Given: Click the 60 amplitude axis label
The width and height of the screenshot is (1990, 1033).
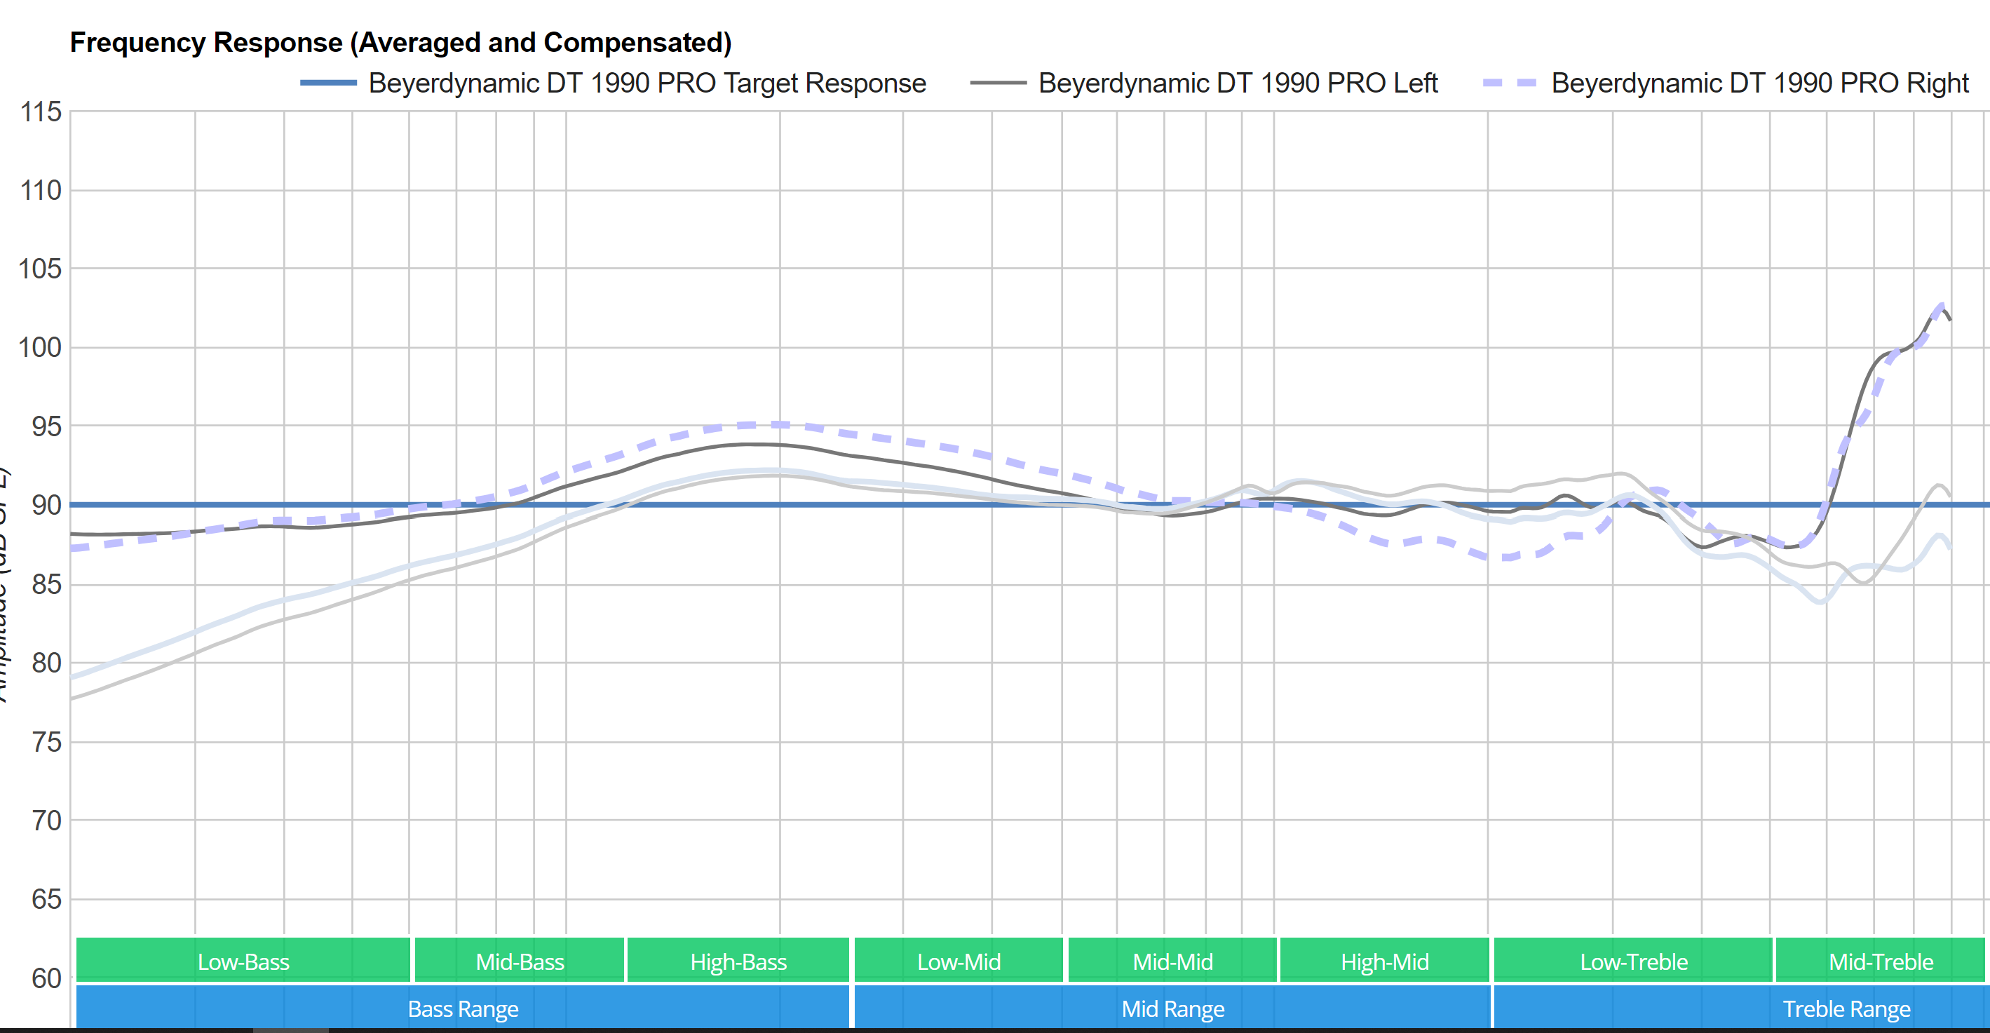Looking at the screenshot, I should [46, 978].
